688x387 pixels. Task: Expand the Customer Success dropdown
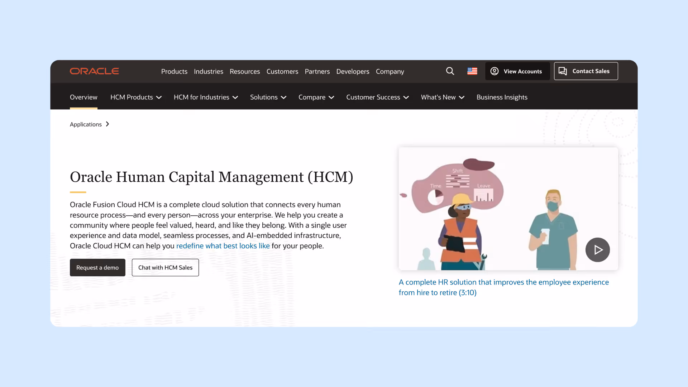pyautogui.click(x=377, y=97)
